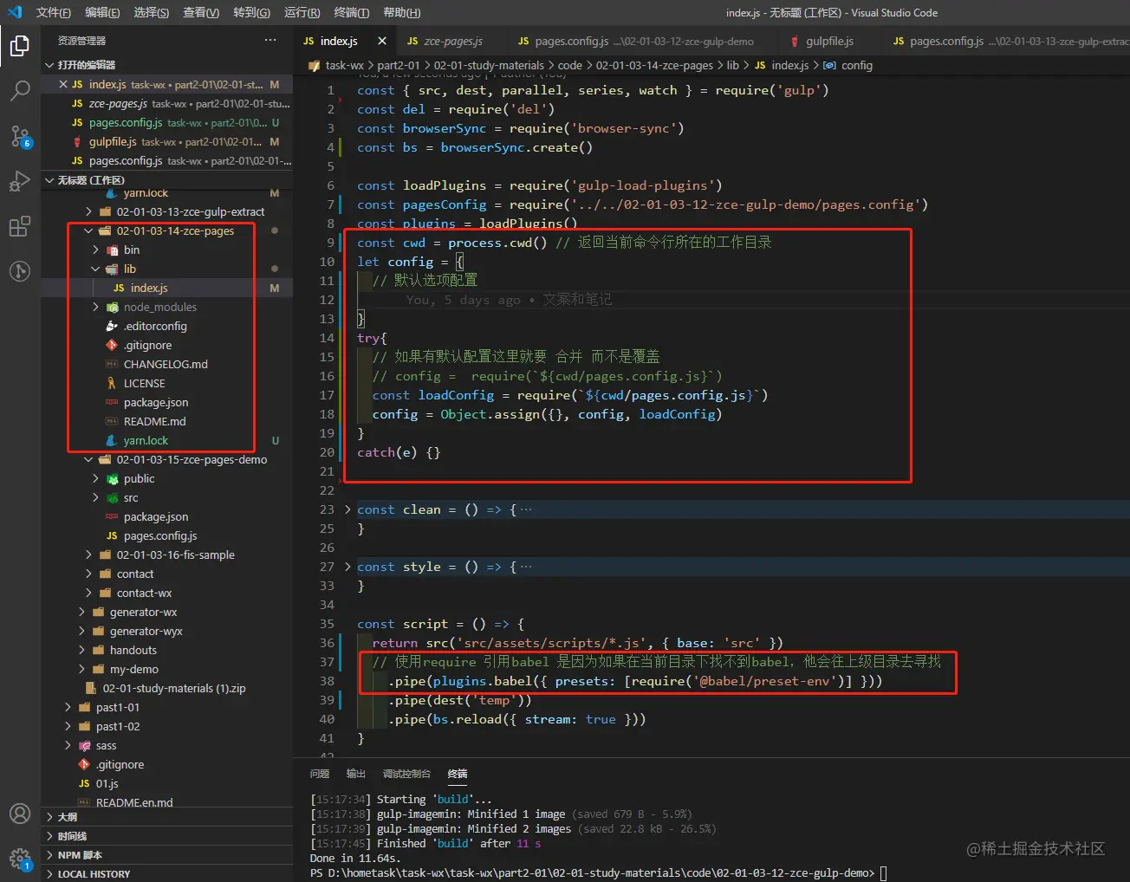Open the 终端(T) menu
The height and width of the screenshot is (882, 1130).
pos(351,12)
